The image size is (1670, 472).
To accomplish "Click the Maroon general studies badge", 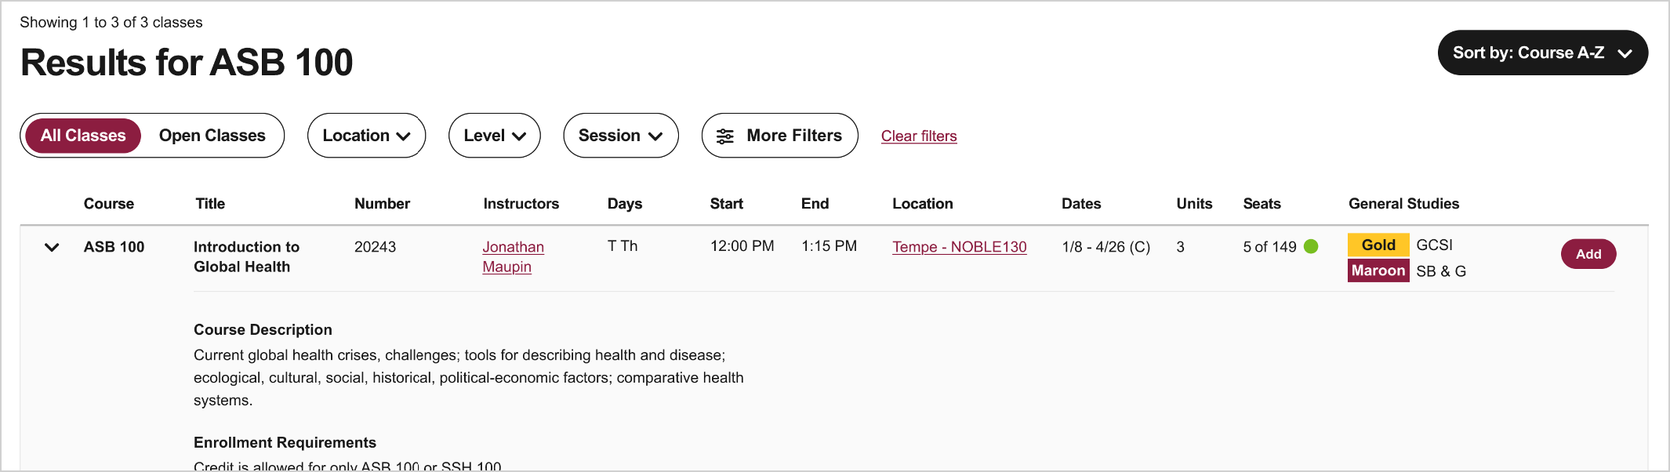I will [x=1378, y=270].
